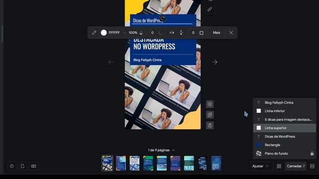
Task: Select the eyedropper color picker tool
Action: (x=94, y=33)
